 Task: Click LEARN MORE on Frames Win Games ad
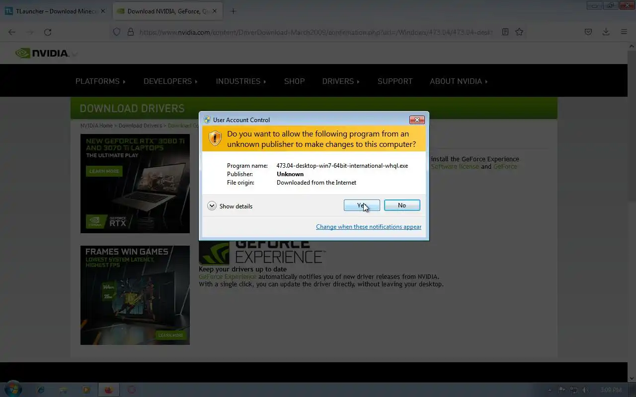coord(170,335)
